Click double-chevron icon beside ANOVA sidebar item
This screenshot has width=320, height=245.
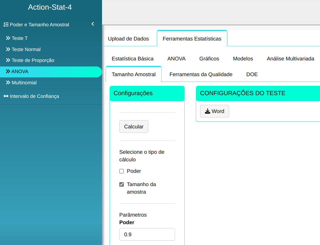[x=8, y=72]
